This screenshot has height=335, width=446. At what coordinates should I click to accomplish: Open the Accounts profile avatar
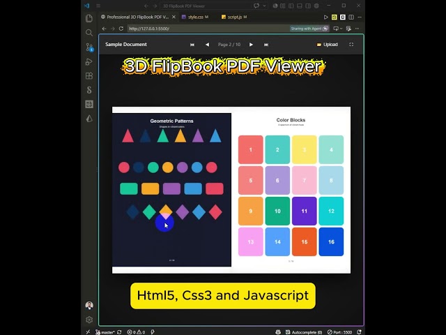pos(89,306)
